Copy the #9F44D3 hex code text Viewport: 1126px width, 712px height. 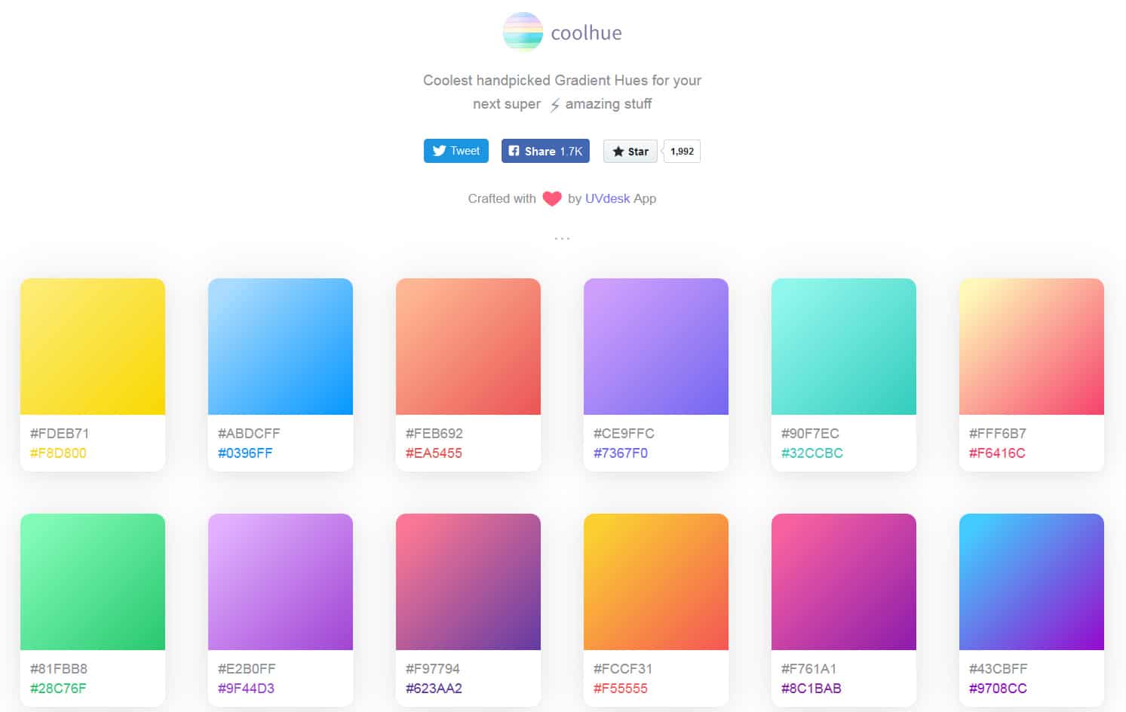pos(246,689)
